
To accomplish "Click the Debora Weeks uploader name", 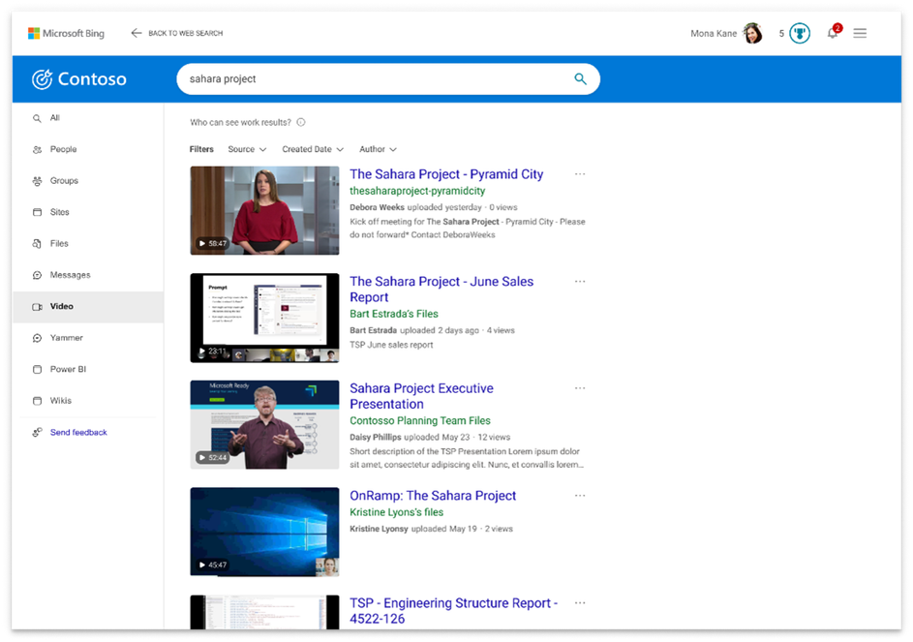I will click(377, 207).
